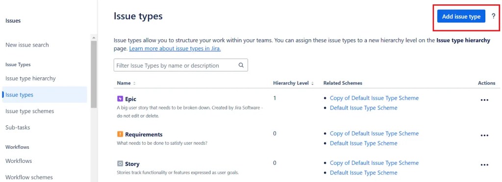Open Copy of Default scheme link for Requirements
This screenshot has width=502, height=182.
tap(374, 134)
